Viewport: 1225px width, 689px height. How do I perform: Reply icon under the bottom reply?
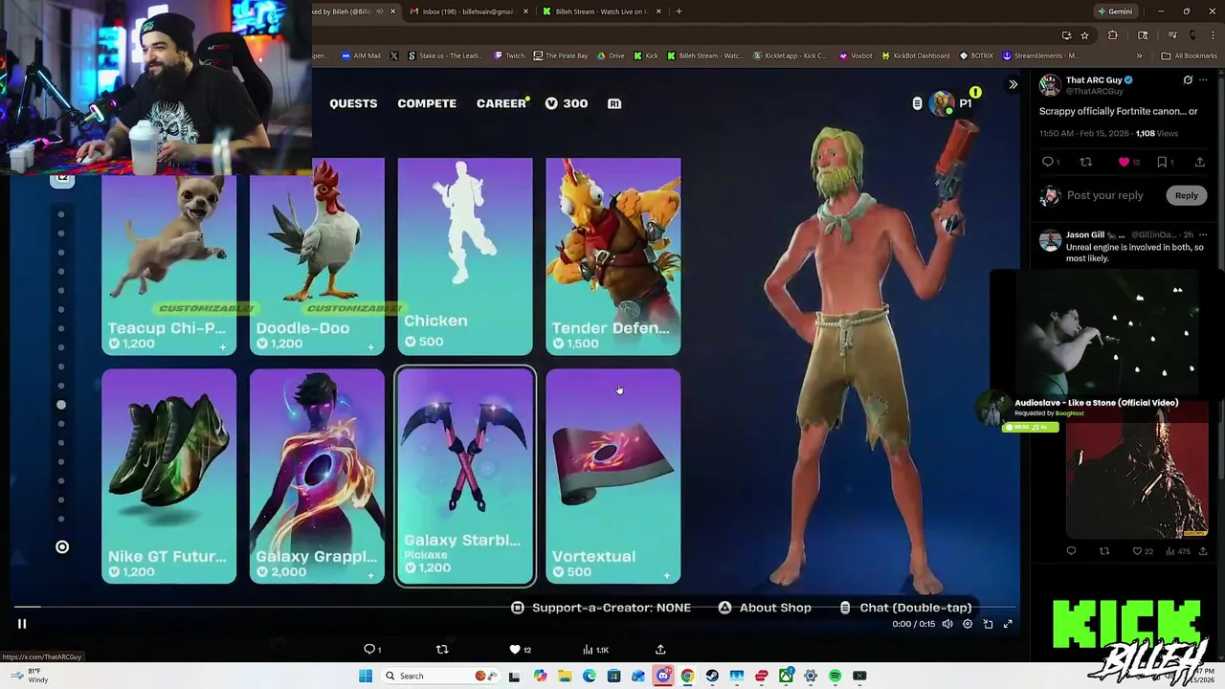(x=1071, y=551)
